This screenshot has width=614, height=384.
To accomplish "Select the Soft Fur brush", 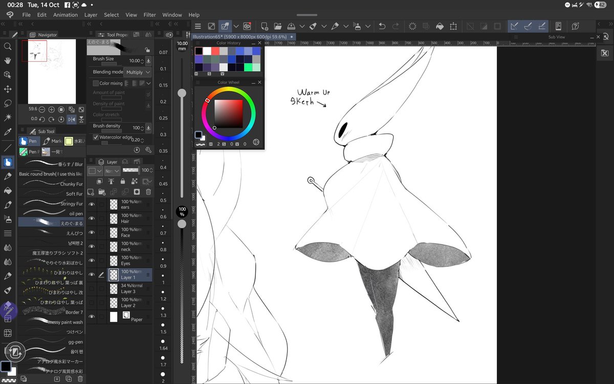I will point(51,194).
